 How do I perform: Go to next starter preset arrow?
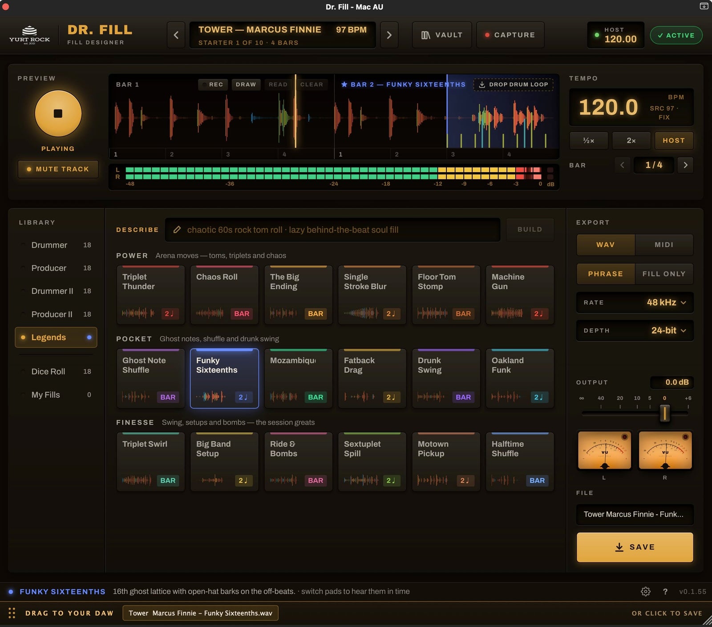click(x=389, y=35)
